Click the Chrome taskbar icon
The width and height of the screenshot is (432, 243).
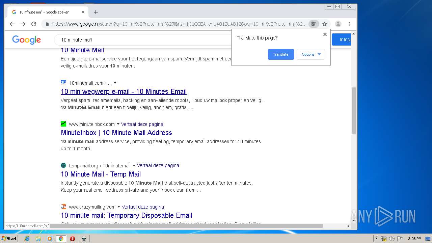[61, 239]
